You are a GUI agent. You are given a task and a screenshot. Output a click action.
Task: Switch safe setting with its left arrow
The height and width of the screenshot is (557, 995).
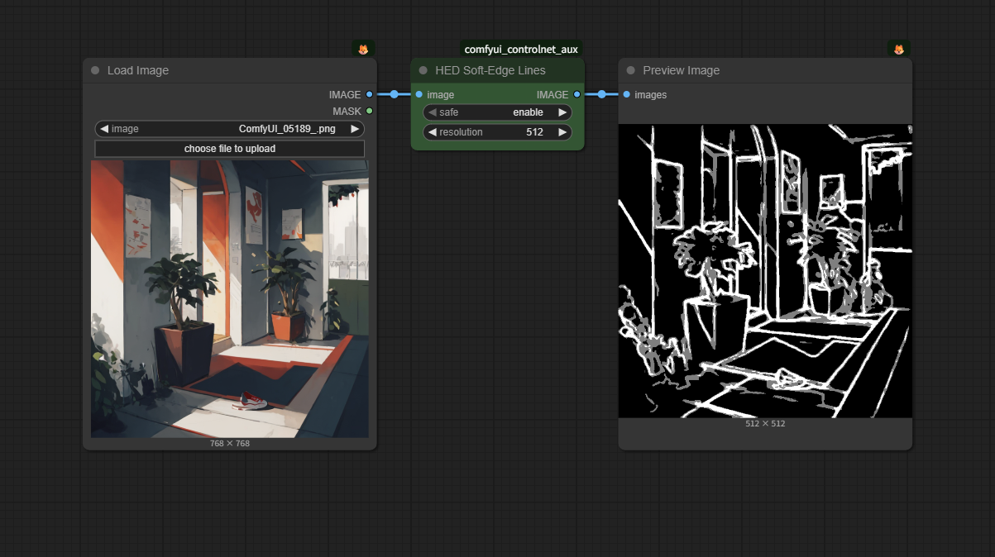tap(432, 112)
